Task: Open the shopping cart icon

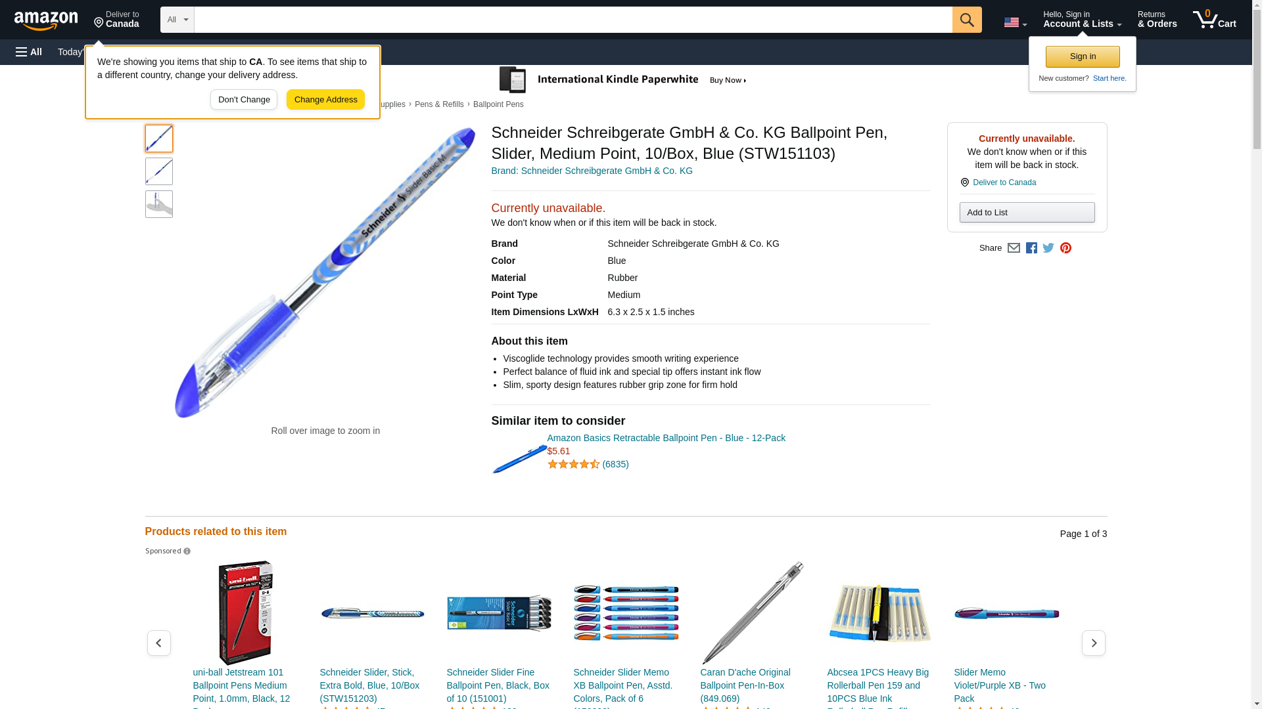Action: 1215,19
